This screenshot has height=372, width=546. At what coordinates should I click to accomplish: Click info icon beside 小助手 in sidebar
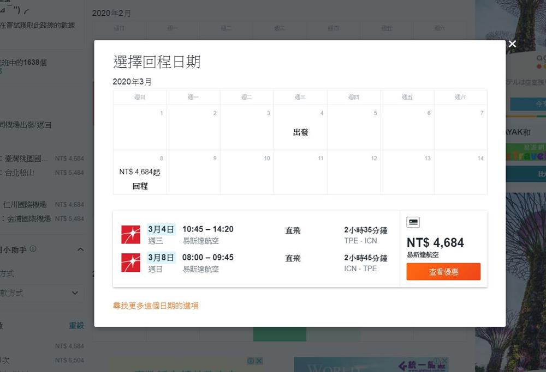point(33,249)
